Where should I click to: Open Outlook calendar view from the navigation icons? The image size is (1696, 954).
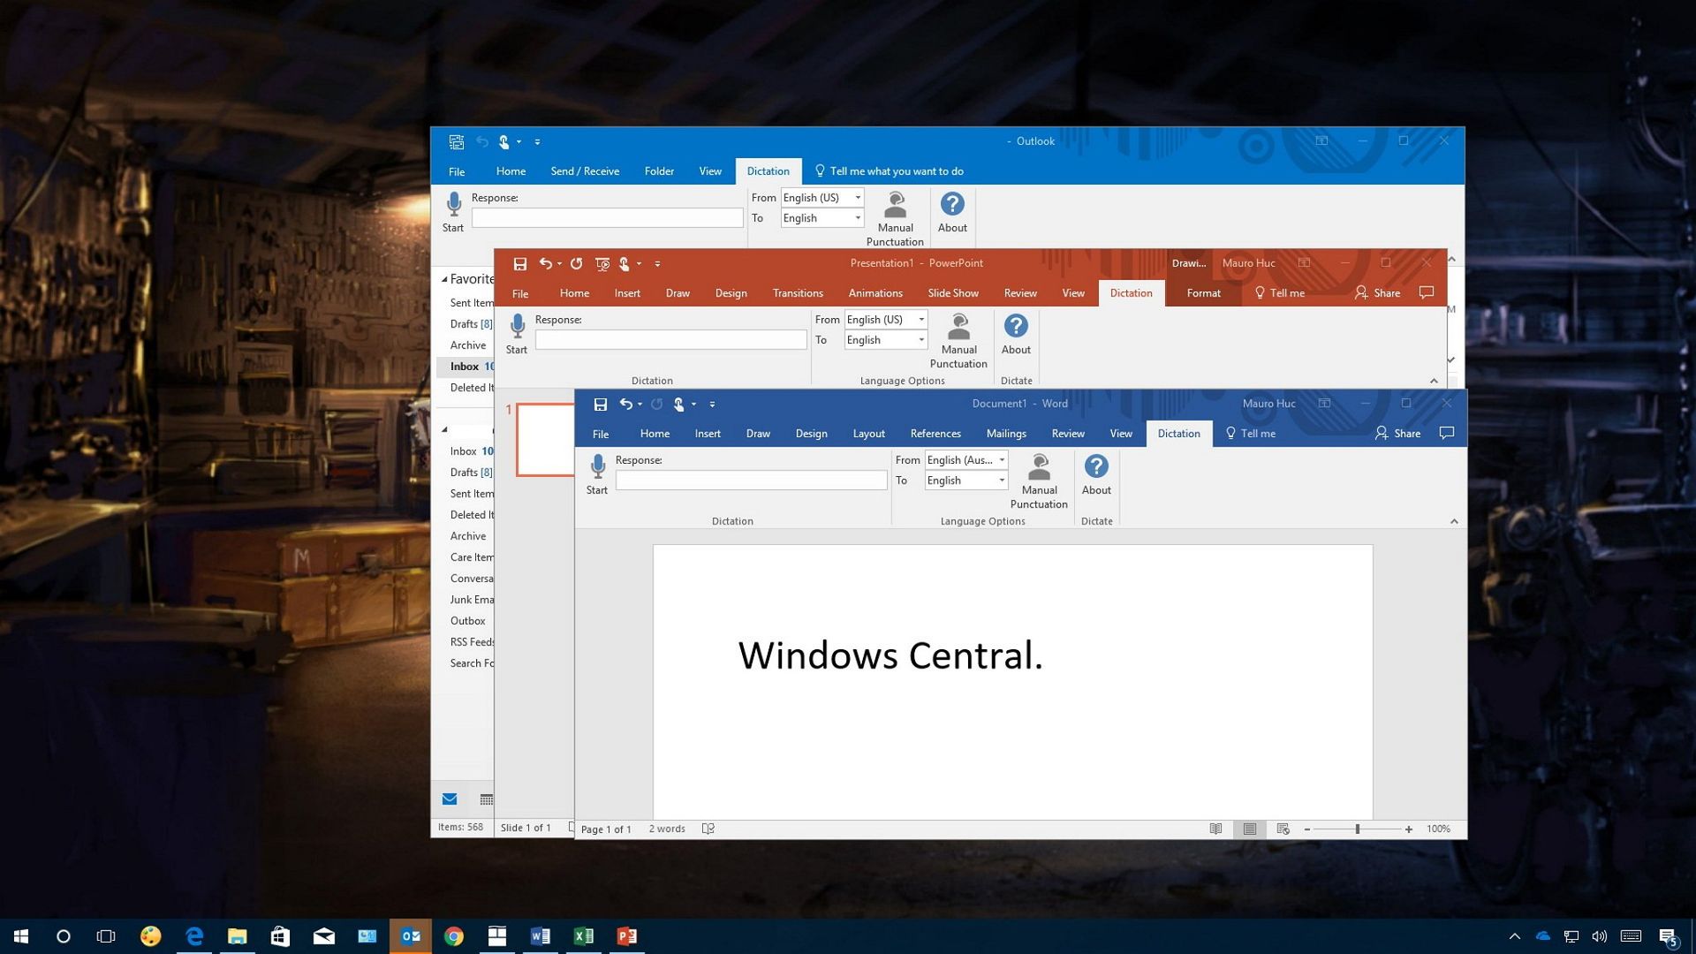486,799
